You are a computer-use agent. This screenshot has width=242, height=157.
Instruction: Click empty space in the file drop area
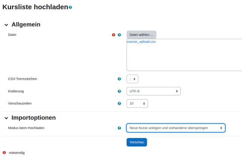184,58
